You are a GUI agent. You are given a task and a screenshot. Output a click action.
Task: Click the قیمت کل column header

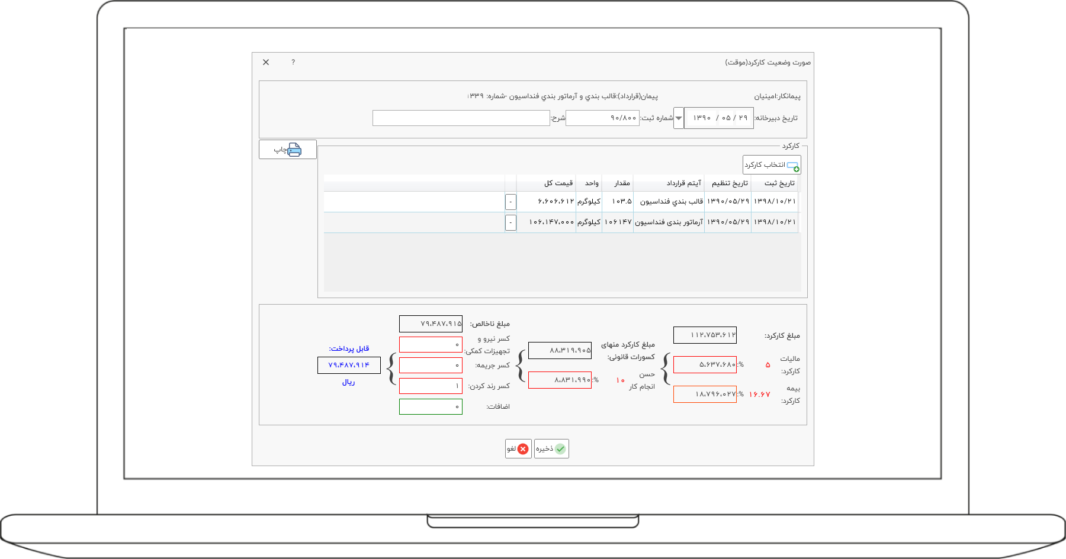(x=558, y=183)
